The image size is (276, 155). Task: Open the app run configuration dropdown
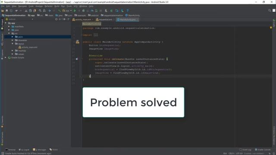click(67, 11)
